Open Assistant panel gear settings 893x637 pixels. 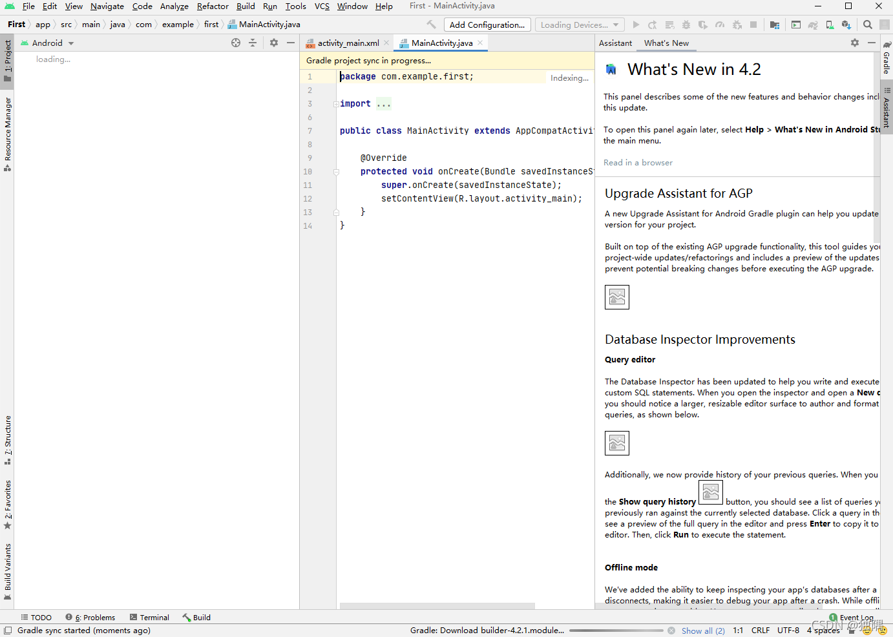pos(855,43)
